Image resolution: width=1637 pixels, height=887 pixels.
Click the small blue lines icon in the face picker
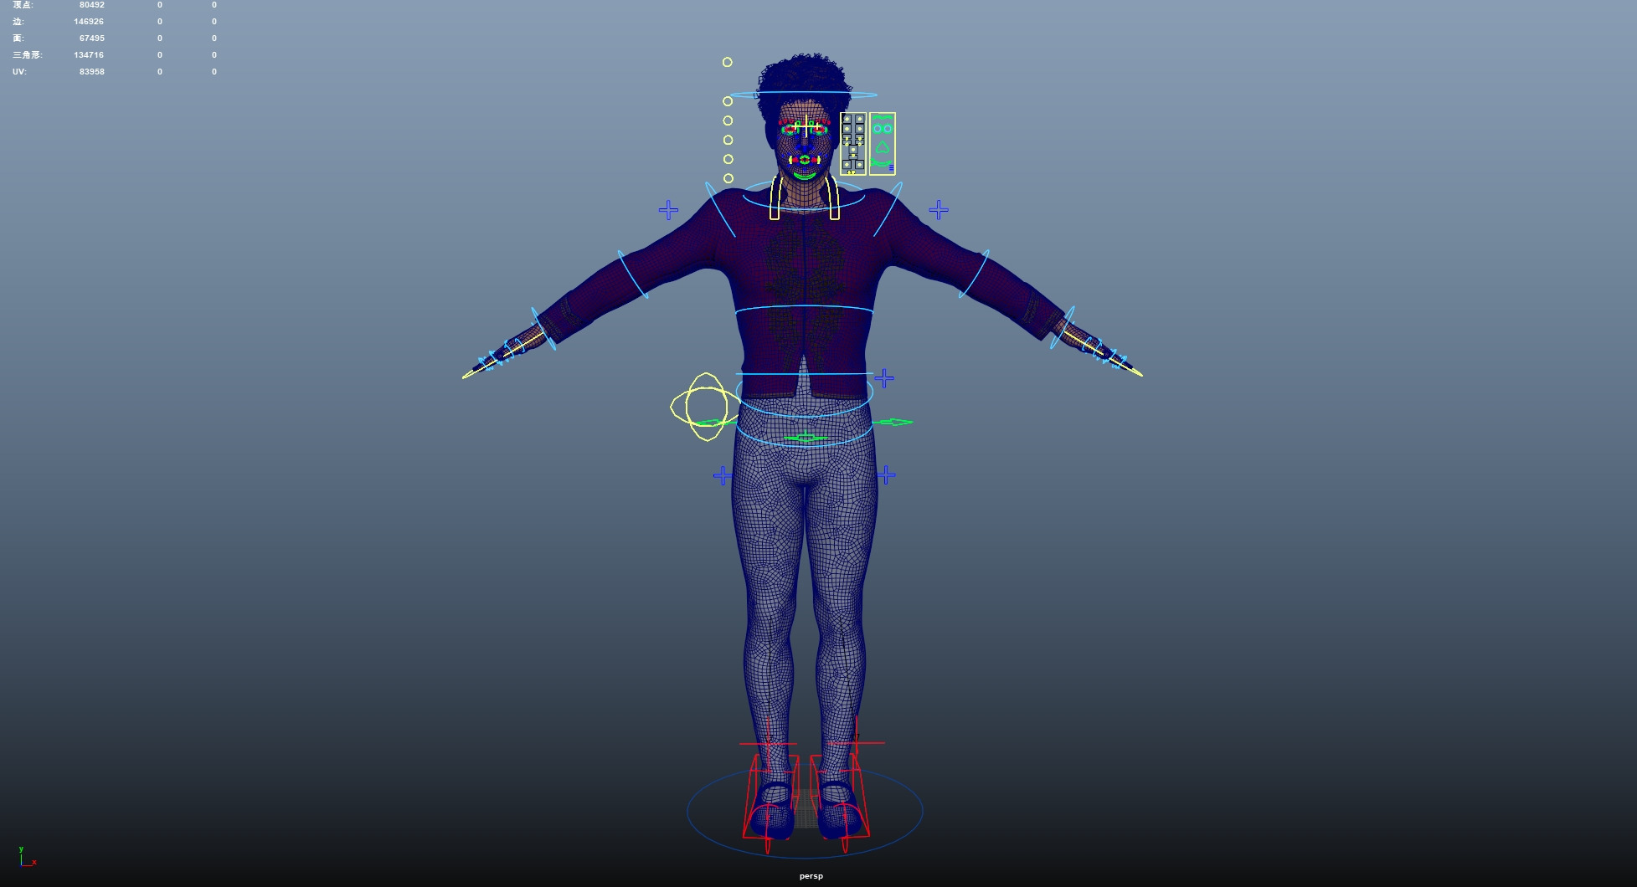(891, 168)
